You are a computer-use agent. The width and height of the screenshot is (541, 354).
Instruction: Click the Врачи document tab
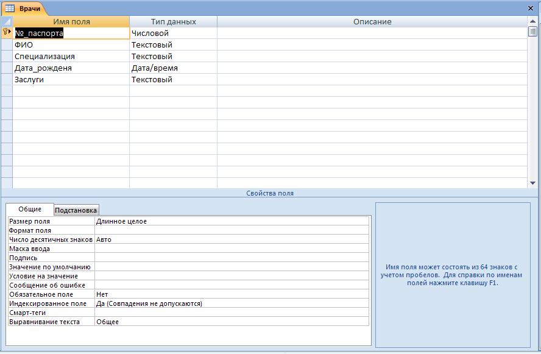pos(24,9)
